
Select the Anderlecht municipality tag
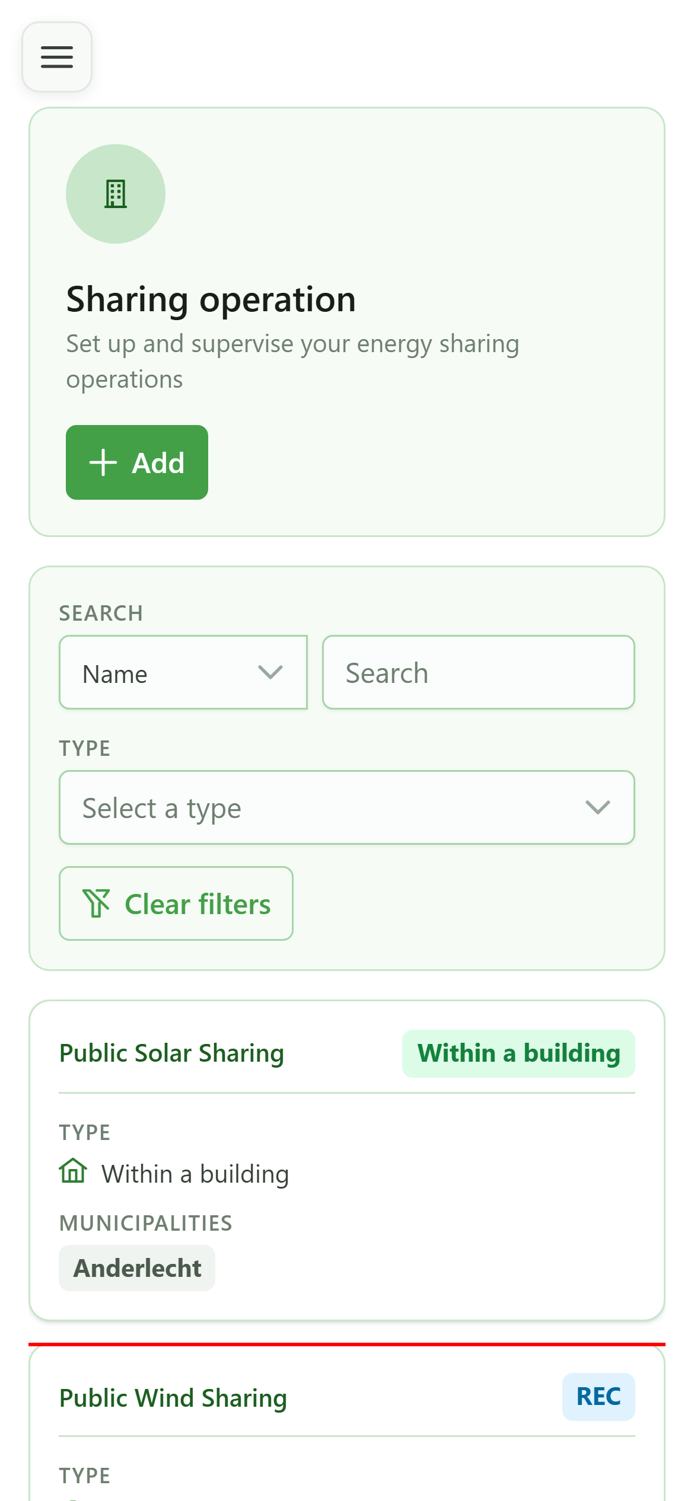coord(137,1268)
